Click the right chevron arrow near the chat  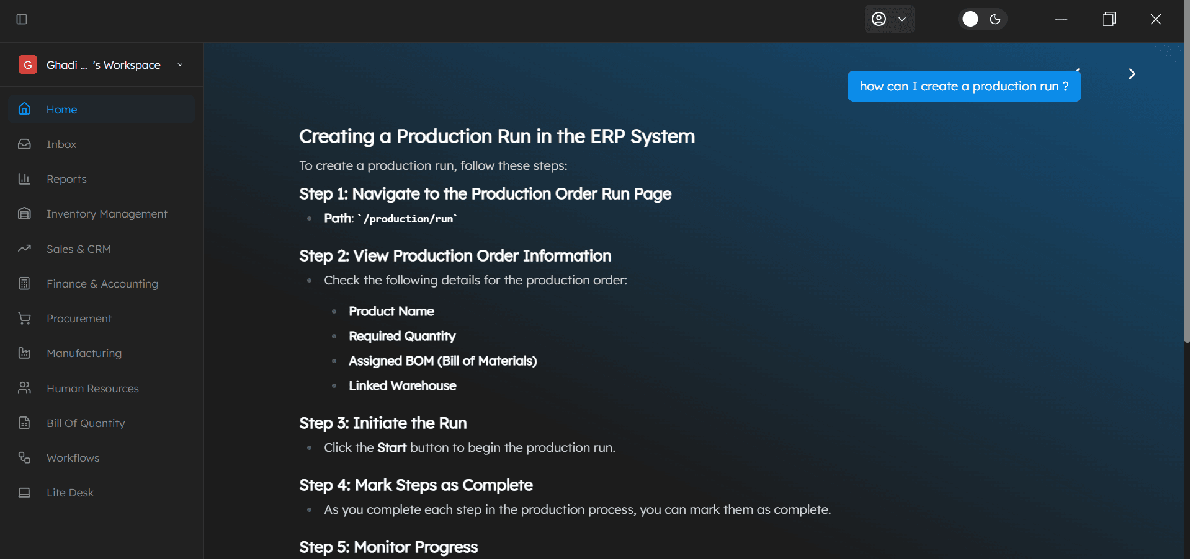click(x=1132, y=73)
